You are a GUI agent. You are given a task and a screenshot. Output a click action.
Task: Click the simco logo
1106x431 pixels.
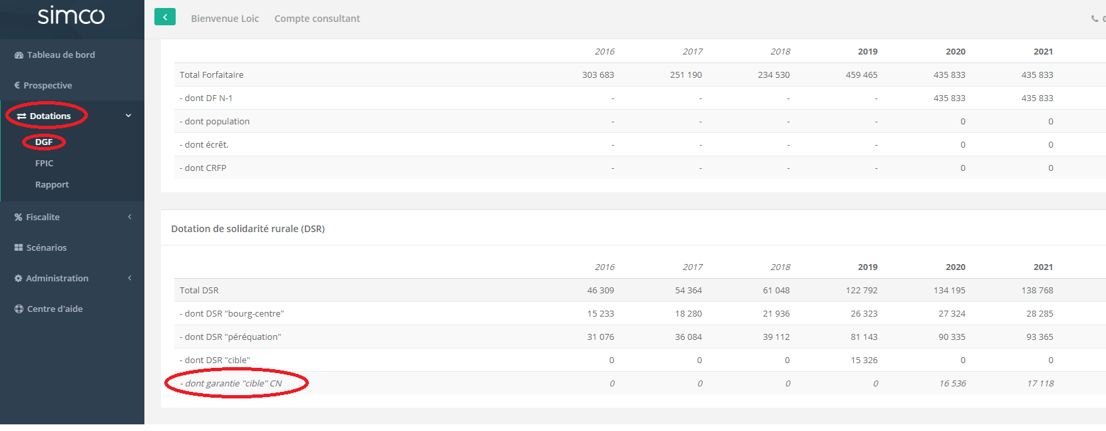pos(71,15)
